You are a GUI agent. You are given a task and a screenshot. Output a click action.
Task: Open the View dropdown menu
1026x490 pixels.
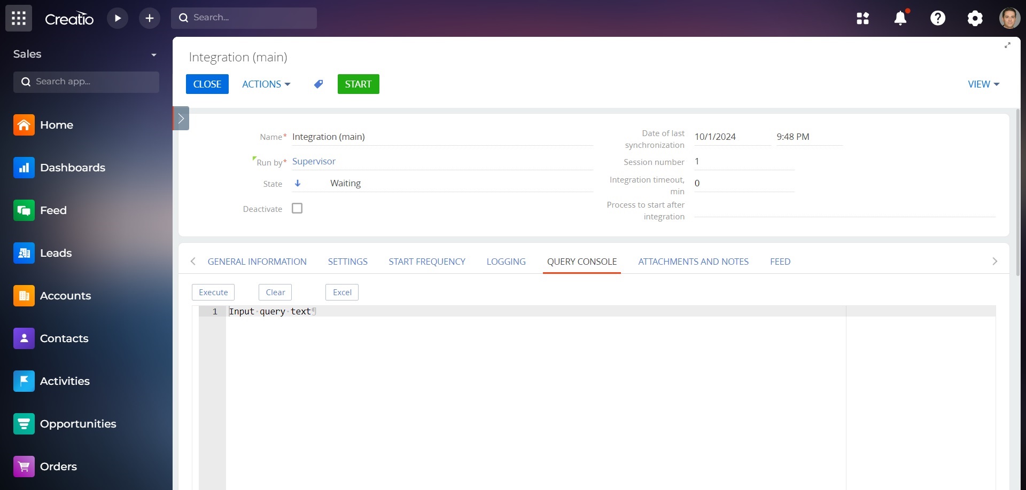[x=983, y=84]
